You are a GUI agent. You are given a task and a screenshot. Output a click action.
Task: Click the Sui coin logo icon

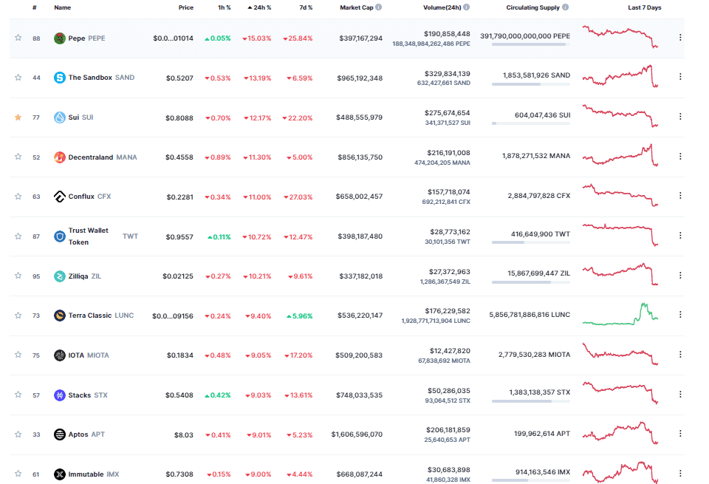pos(60,117)
